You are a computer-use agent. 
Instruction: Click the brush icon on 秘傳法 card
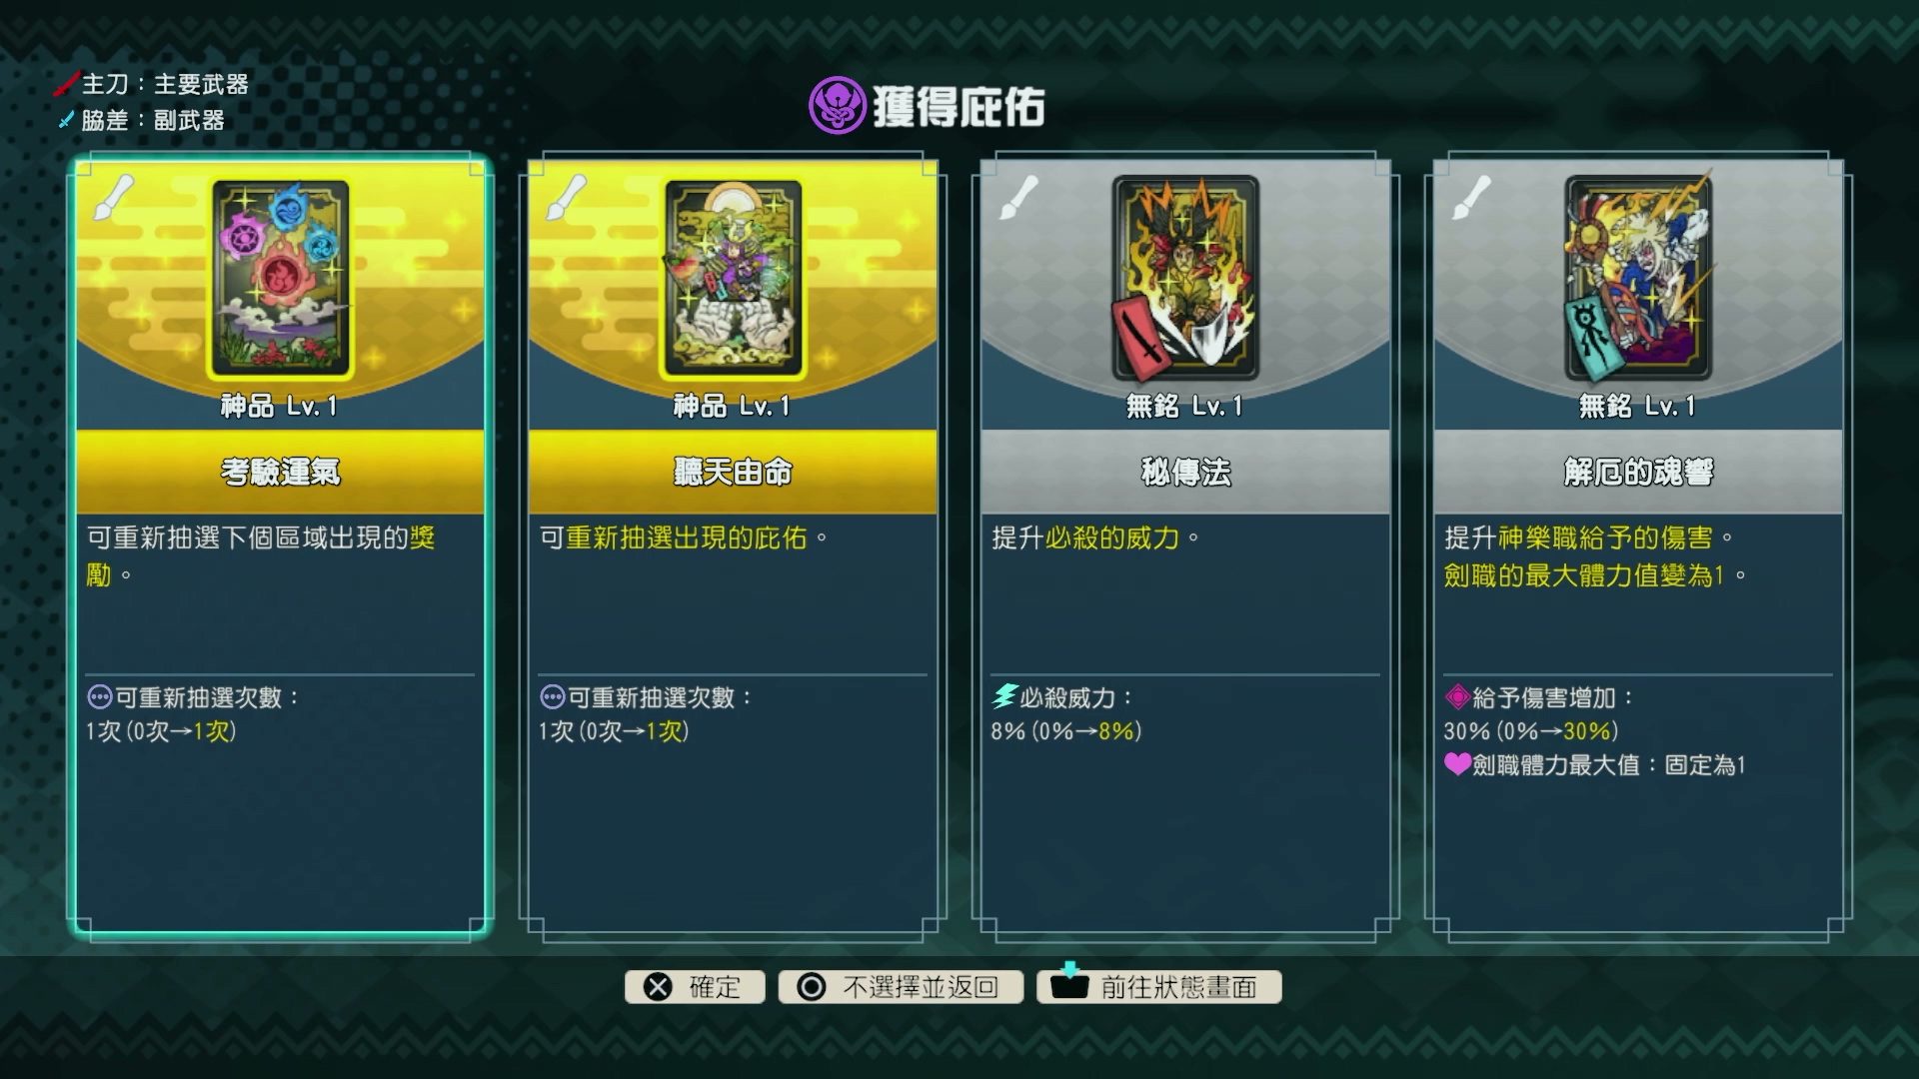(1019, 197)
